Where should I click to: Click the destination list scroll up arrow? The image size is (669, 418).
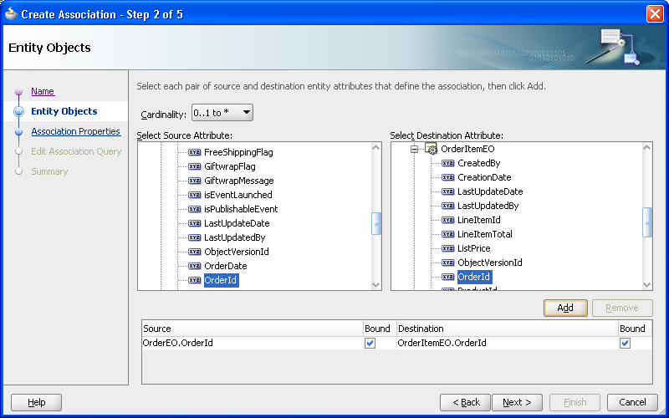[x=646, y=148]
